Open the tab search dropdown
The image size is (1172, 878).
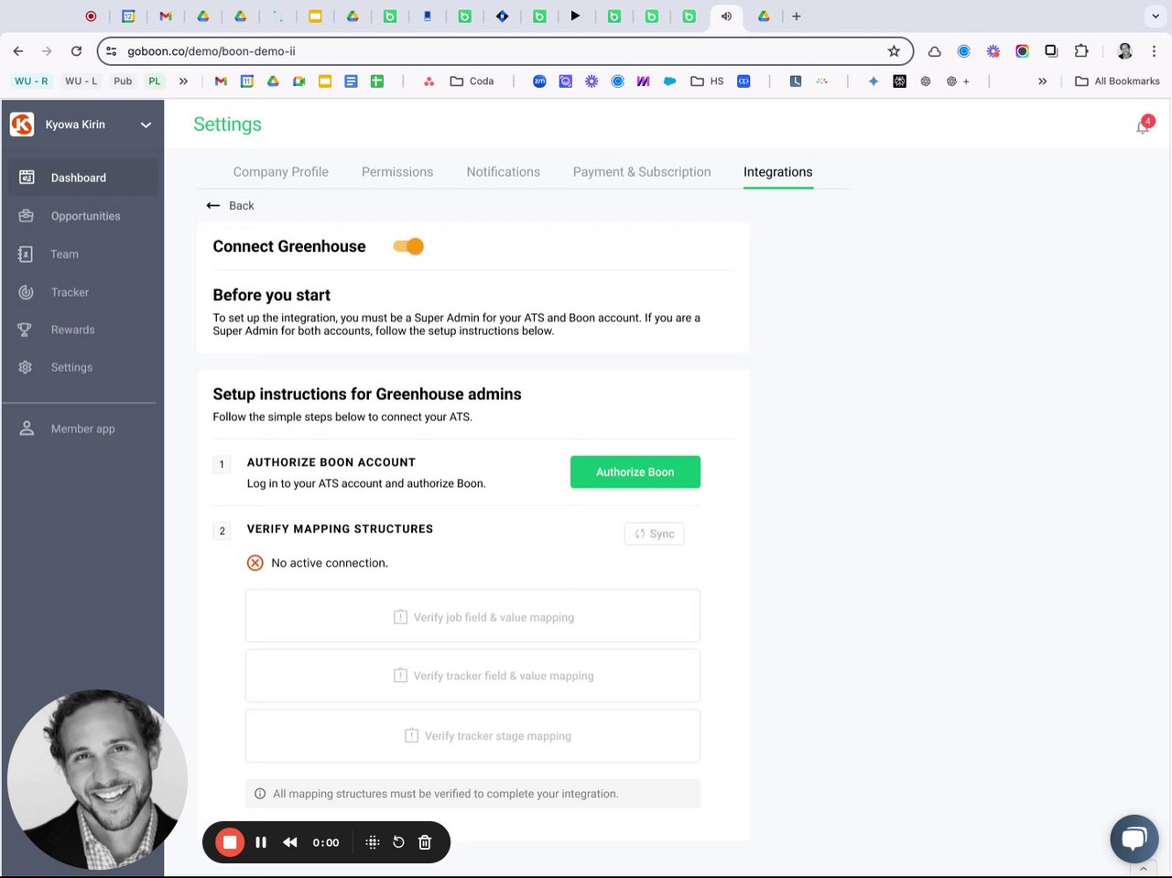pyautogui.click(x=1156, y=16)
